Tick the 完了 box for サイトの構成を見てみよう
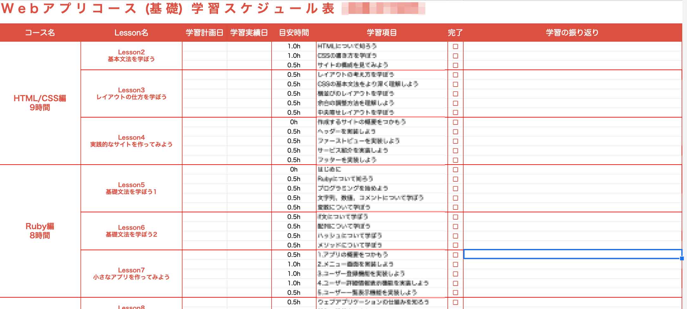 (455, 65)
